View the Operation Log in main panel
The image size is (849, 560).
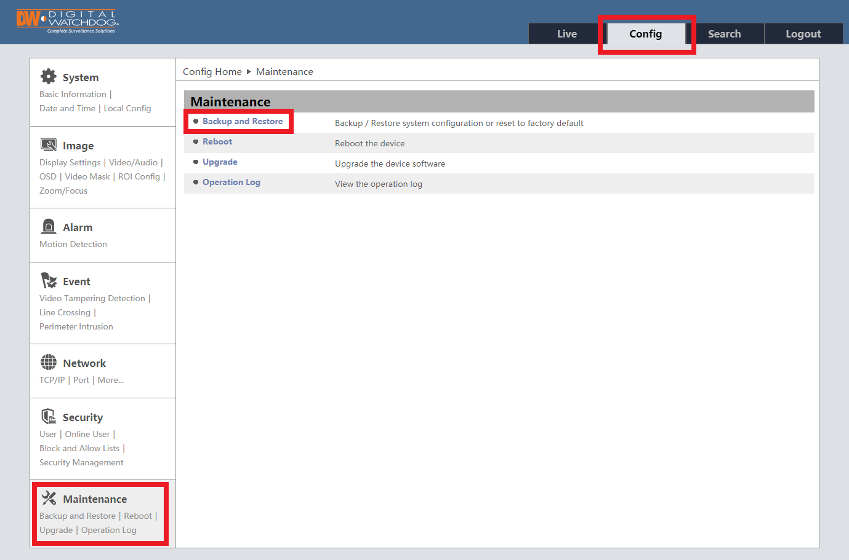[x=231, y=183]
